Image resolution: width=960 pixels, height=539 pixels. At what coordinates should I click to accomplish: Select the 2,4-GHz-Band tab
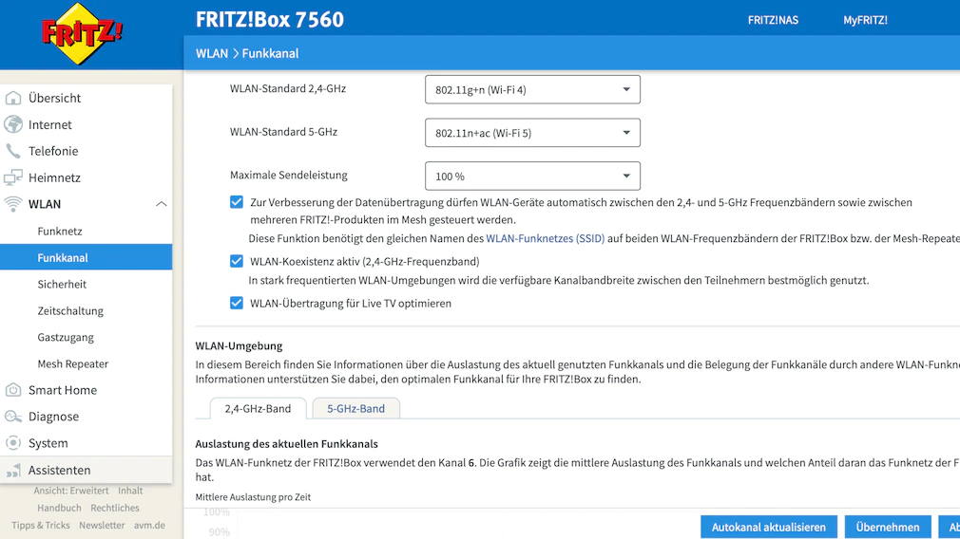[258, 408]
